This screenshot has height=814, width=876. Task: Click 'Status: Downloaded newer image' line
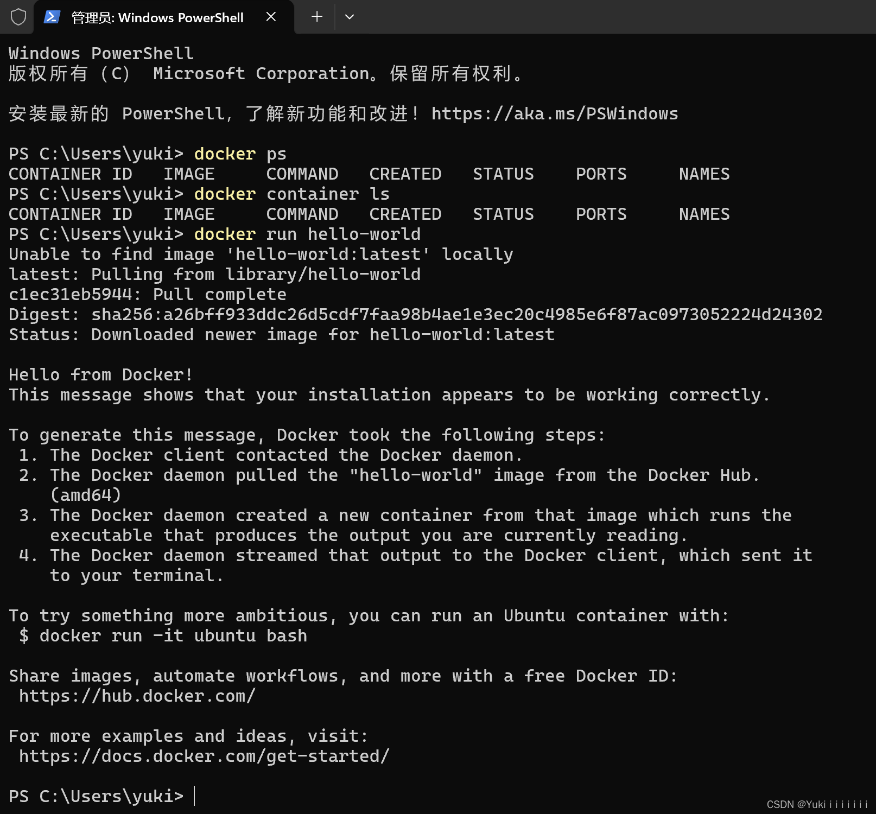[282, 335]
